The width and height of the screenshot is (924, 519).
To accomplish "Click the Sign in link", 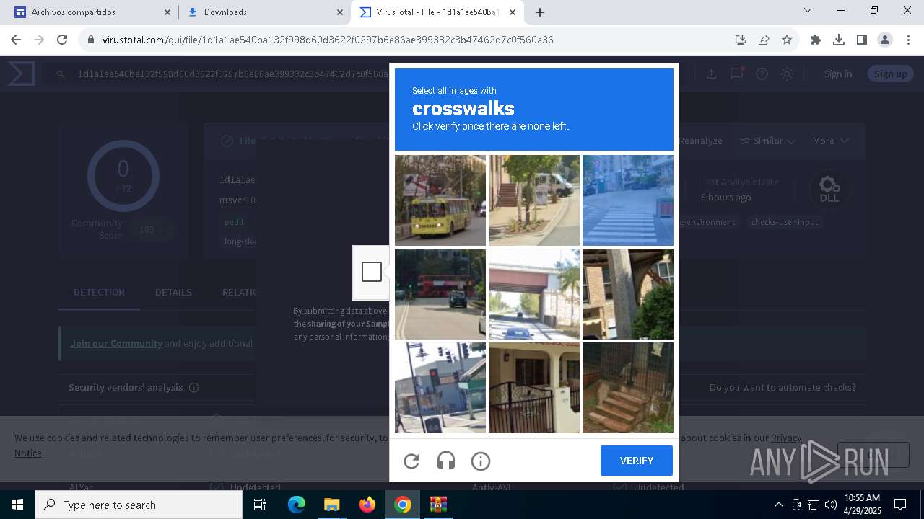I will coord(838,74).
